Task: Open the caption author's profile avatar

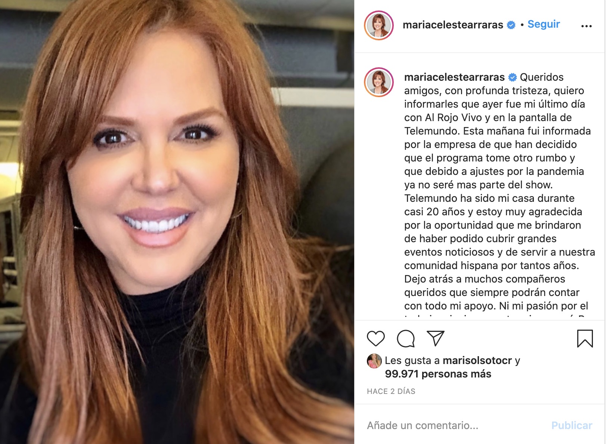Action: 379,82
